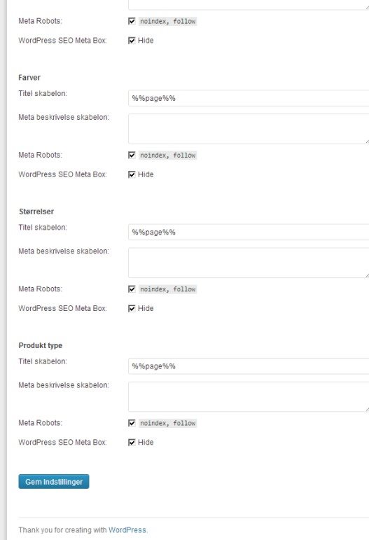Focus the Farver Meta beskrivelse skabelon textarea

[249, 129]
